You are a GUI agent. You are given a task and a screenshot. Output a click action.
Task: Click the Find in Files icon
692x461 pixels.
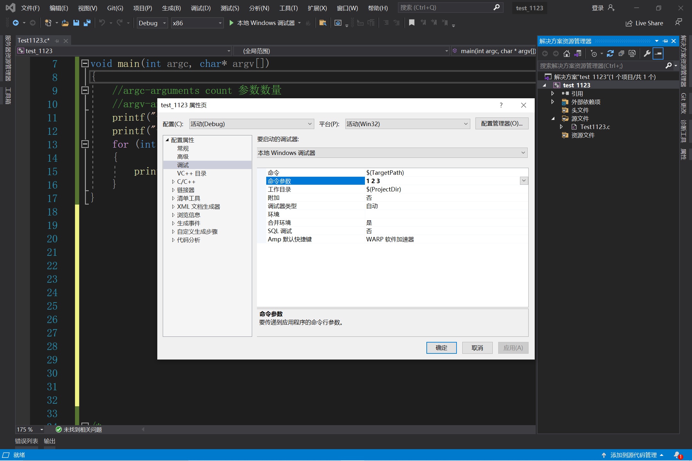click(323, 23)
